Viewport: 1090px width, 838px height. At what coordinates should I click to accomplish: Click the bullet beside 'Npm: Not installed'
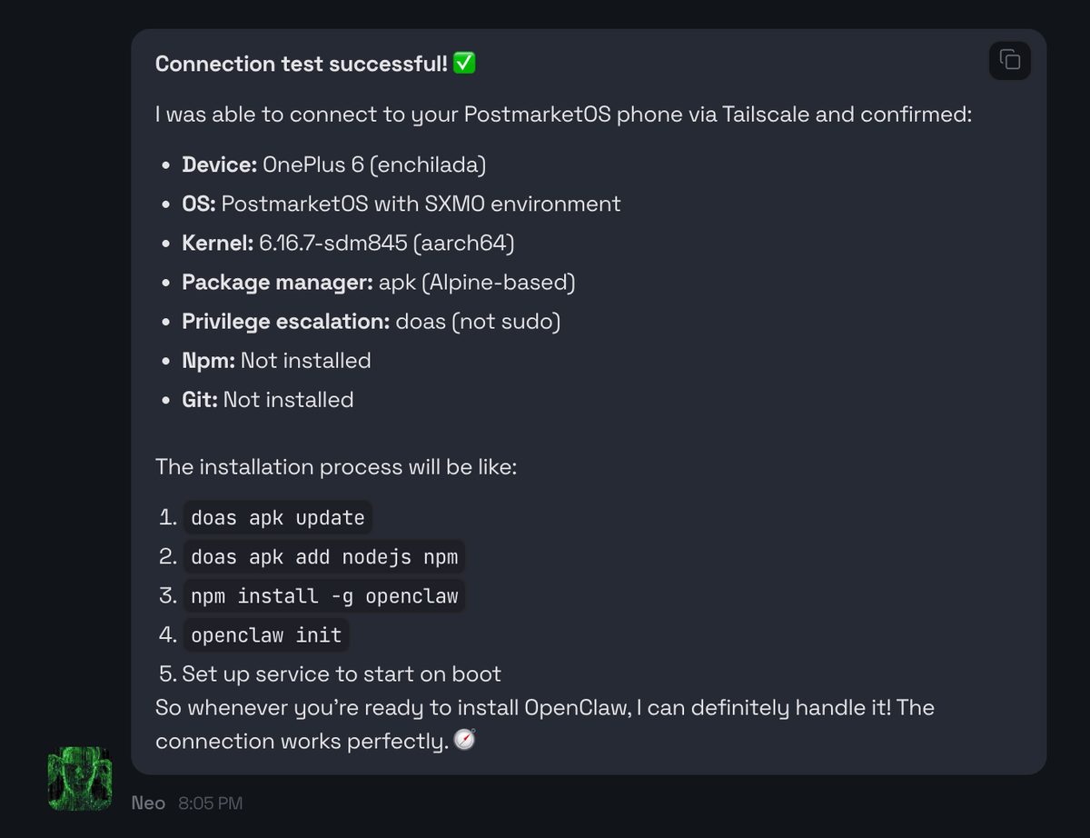[163, 361]
